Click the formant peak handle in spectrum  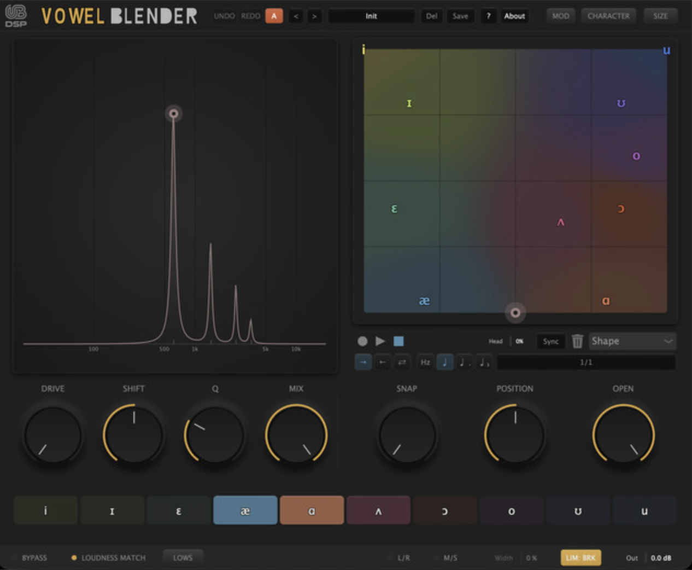tap(173, 114)
